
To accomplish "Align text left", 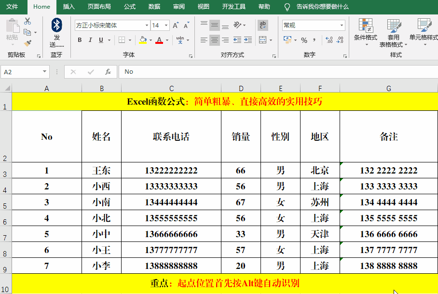I will [x=204, y=40].
